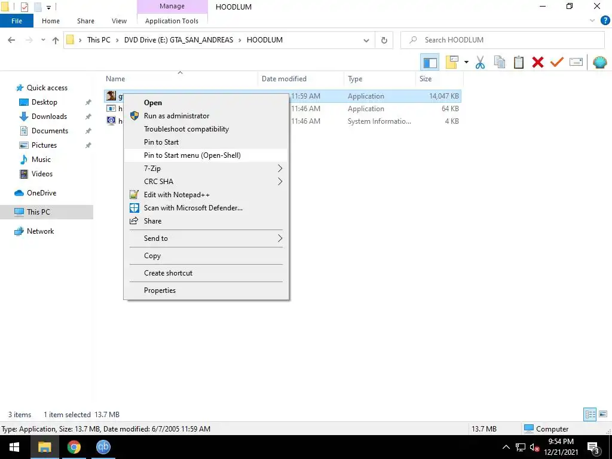Choose Troubleshoot compatibility
This screenshot has width=612, height=459.
coord(206,129)
